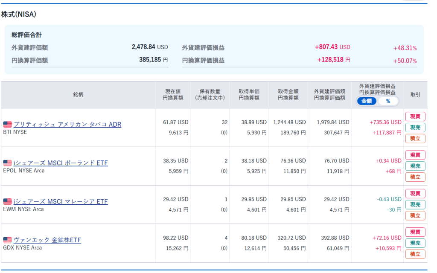
Task: Click the US flag icon beside iシェアーズ MSCI マレーシア ETF
Action: (7, 201)
